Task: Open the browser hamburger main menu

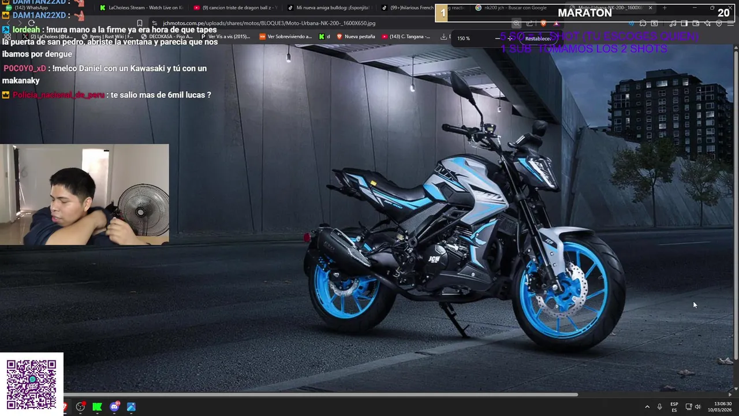Action: point(730,24)
